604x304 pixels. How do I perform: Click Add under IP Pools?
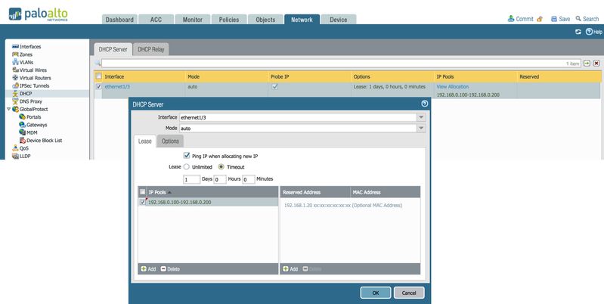click(x=148, y=269)
